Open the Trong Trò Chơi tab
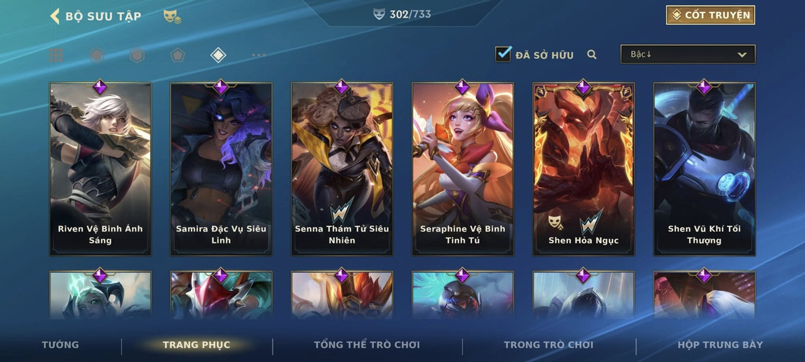805x362 pixels. (x=548, y=344)
